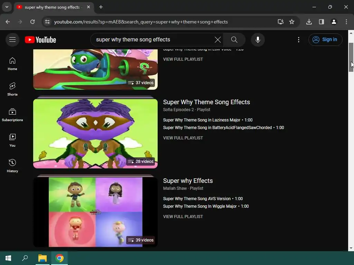Image resolution: width=354 pixels, height=265 pixels.
Task: Close the super why theme song effects tab
Action: [88, 7]
